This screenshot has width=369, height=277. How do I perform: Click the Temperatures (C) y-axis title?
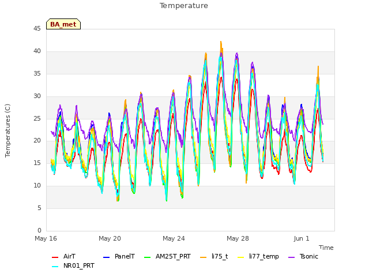tap(7, 130)
